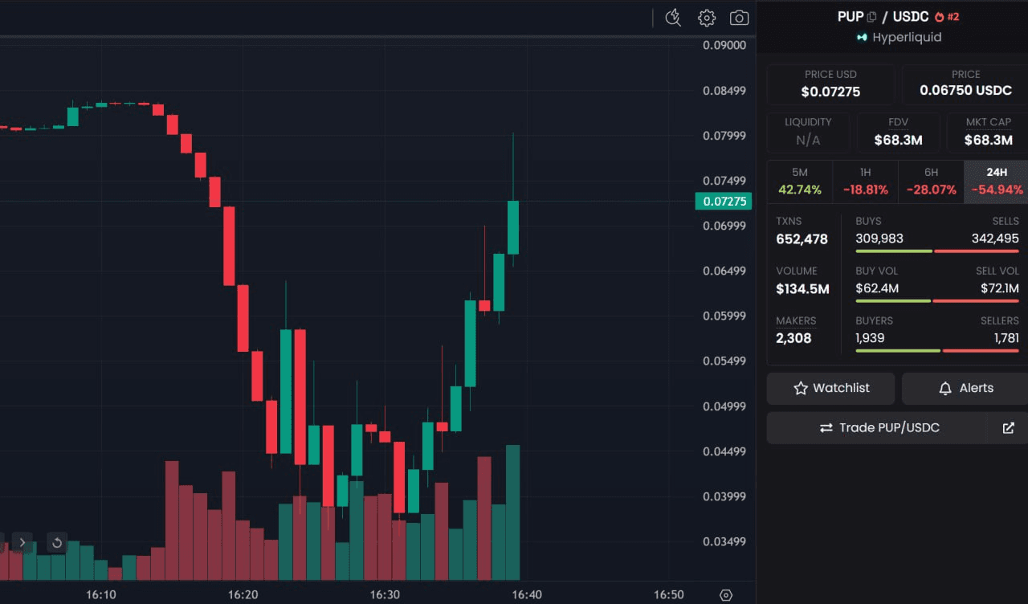This screenshot has width=1028, height=604.
Task: Click the Hyperliquid logo icon
Action: pos(862,38)
